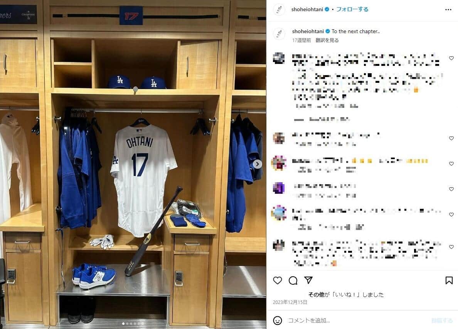Follow shoheiohtani via フォローする
This screenshot has height=329, width=458.
(x=352, y=9)
